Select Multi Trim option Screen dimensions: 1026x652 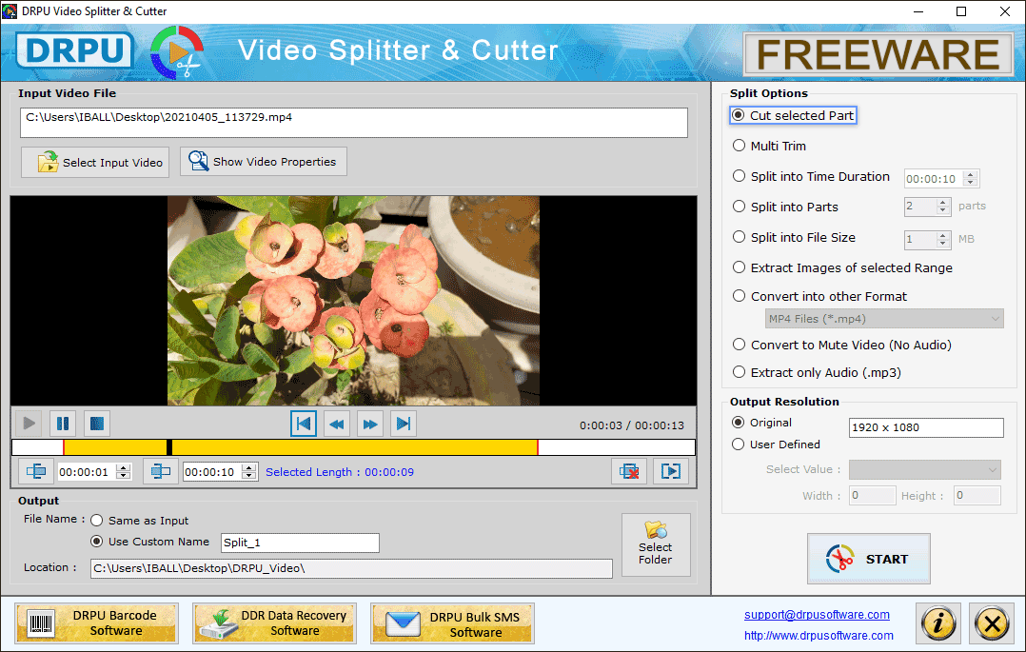pyautogui.click(x=769, y=146)
